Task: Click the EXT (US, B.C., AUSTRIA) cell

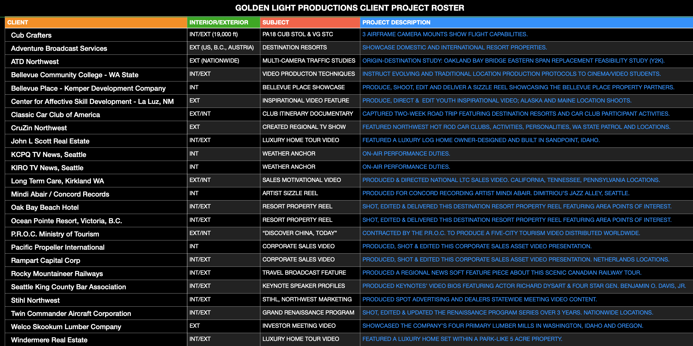Action: pos(221,47)
